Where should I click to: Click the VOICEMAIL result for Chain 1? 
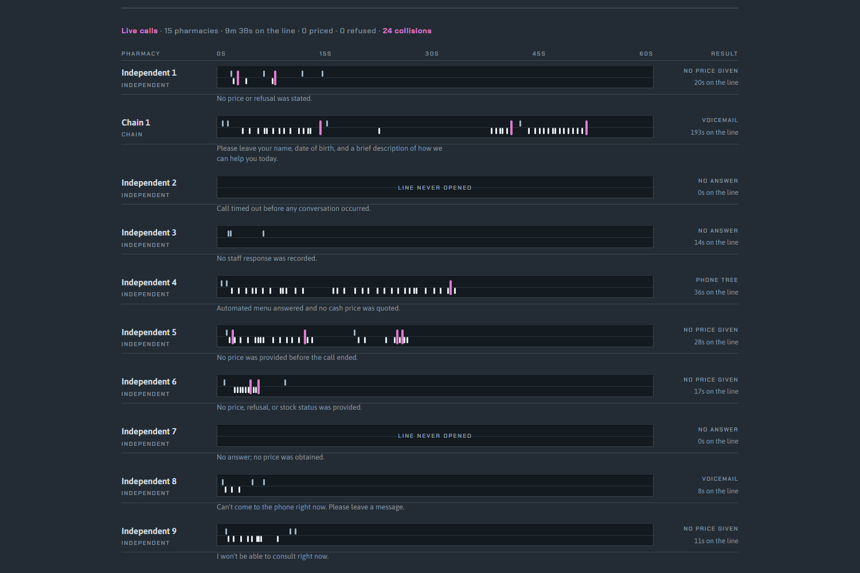click(720, 120)
